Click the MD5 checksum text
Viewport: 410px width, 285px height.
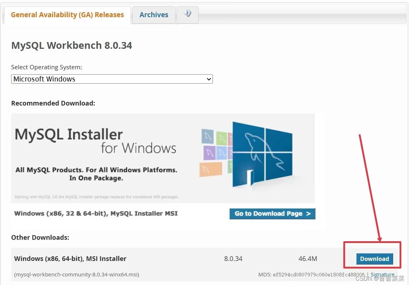[311, 275]
